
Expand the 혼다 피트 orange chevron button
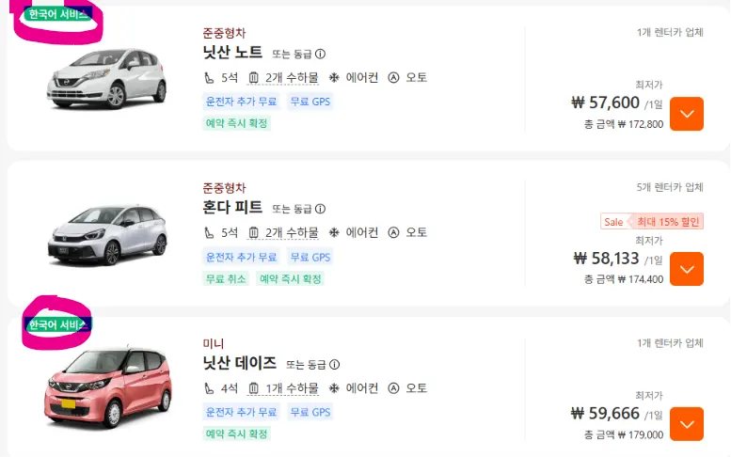point(687,269)
